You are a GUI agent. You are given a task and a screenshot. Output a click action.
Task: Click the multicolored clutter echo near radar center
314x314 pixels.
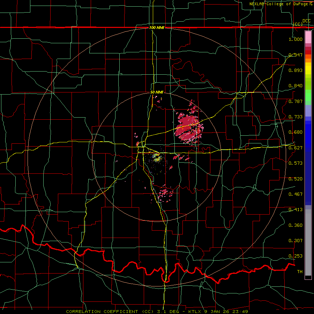point(156,157)
